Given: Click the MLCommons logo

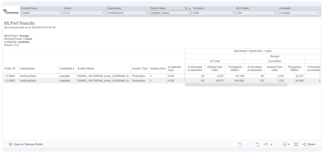Looking at the screenshot, I should 11,12.
